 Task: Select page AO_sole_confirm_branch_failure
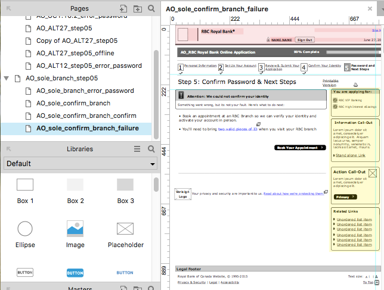tap(76, 129)
